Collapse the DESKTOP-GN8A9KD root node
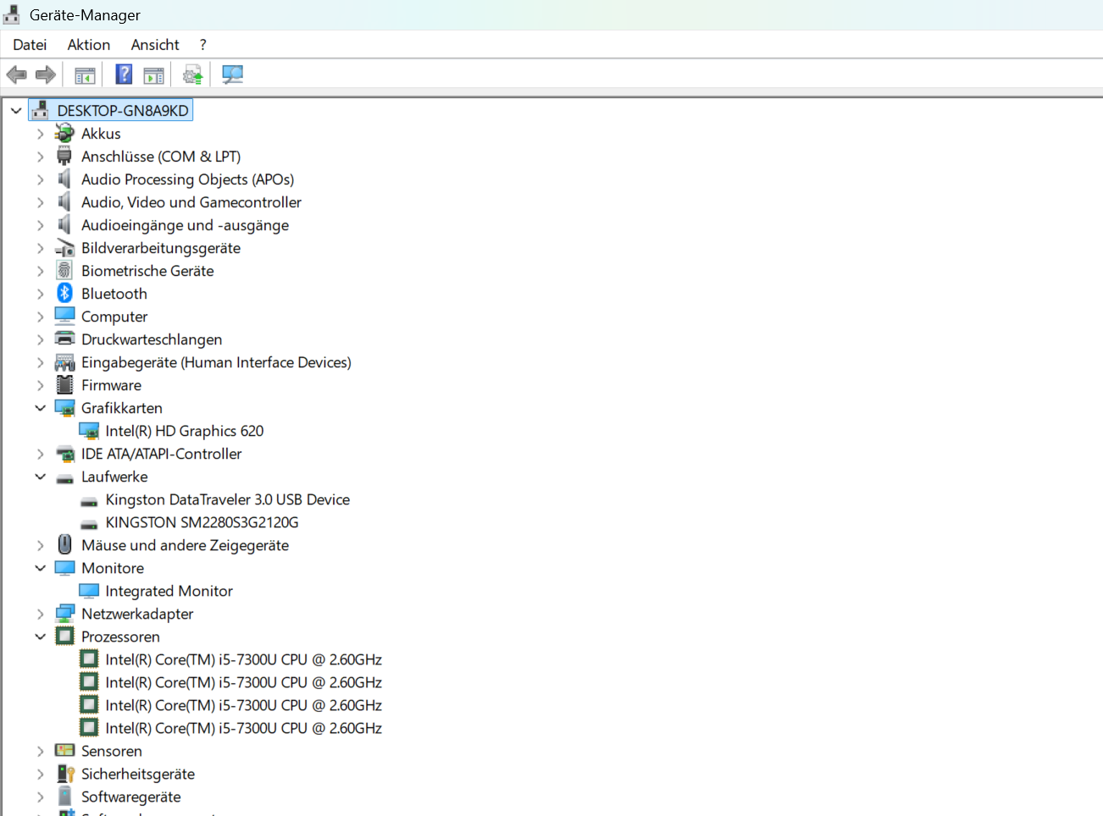1103x816 pixels. pos(16,111)
